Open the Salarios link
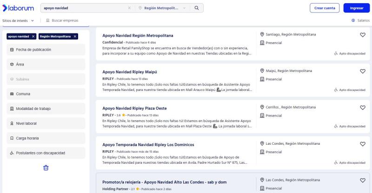Screen dimensions: 372x193 (x=361, y=20)
